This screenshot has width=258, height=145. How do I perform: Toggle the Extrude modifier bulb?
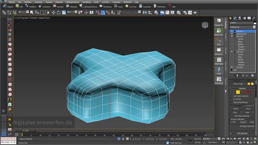(x=232, y=67)
